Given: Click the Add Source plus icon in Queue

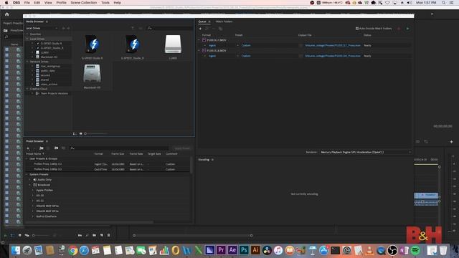Looking at the screenshot, I should pos(200,29).
